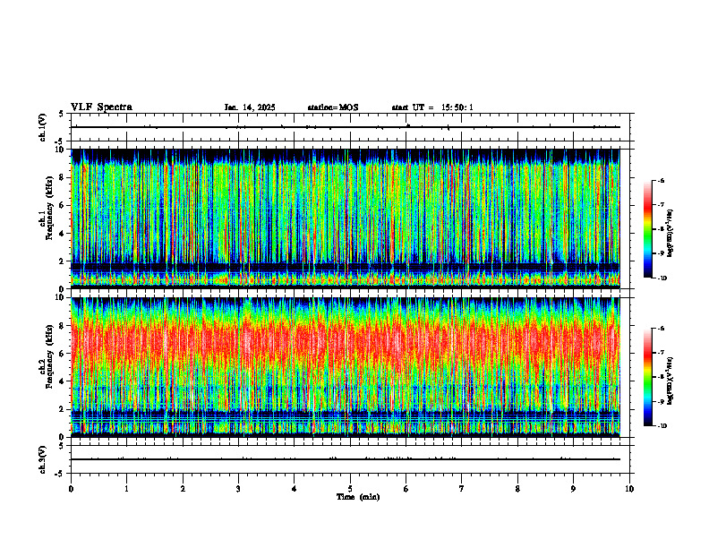Screen dimensions: 709x548
Task: Click the '4' tick on ch.2 frequency axis
Action: [62, 381]
